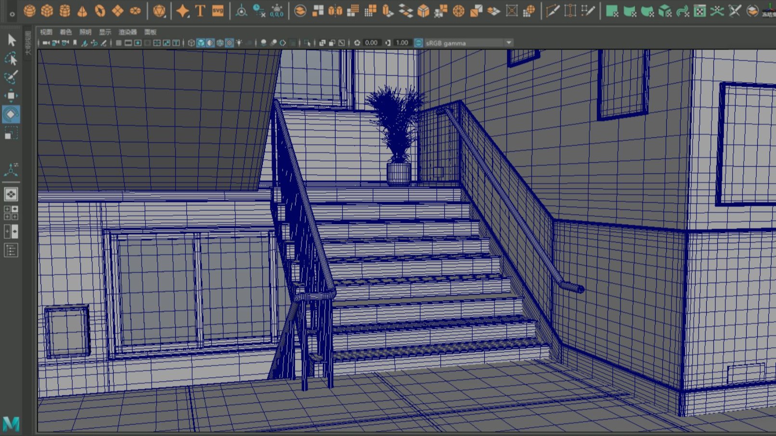Click the UV cut scissors icon

coord(735,11)
